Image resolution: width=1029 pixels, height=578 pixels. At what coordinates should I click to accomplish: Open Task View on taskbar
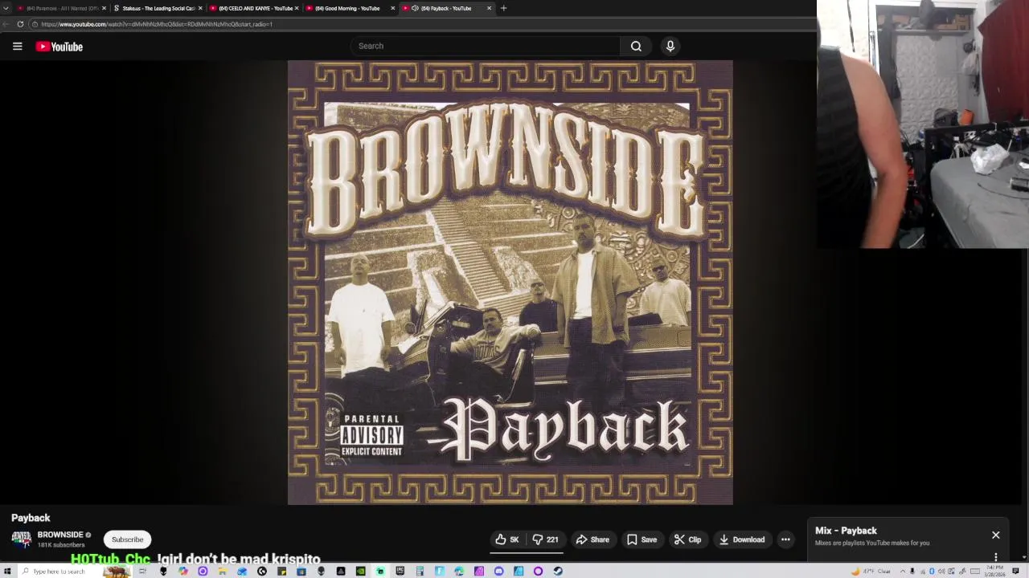pyautogui.click(x=142, y=572)
